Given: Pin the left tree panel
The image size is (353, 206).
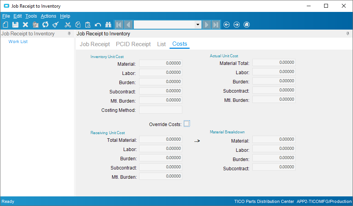Looking at the screenshot, I should (x=69, y=34).
